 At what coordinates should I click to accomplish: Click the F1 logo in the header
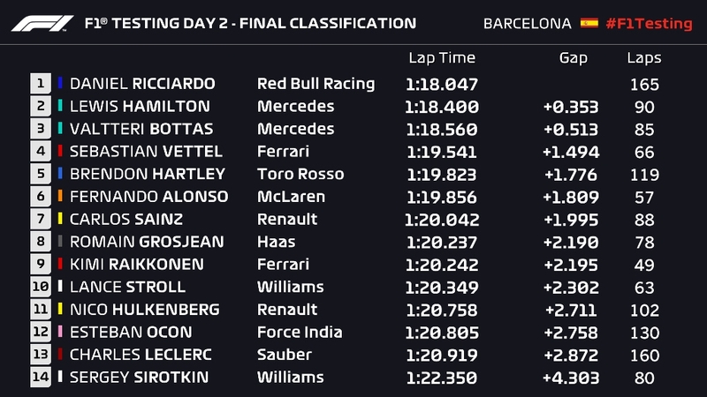(42, 23)
